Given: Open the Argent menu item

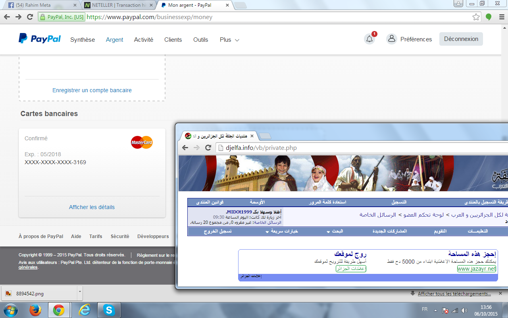Looking at the screenshot, I should click(114, 40).
